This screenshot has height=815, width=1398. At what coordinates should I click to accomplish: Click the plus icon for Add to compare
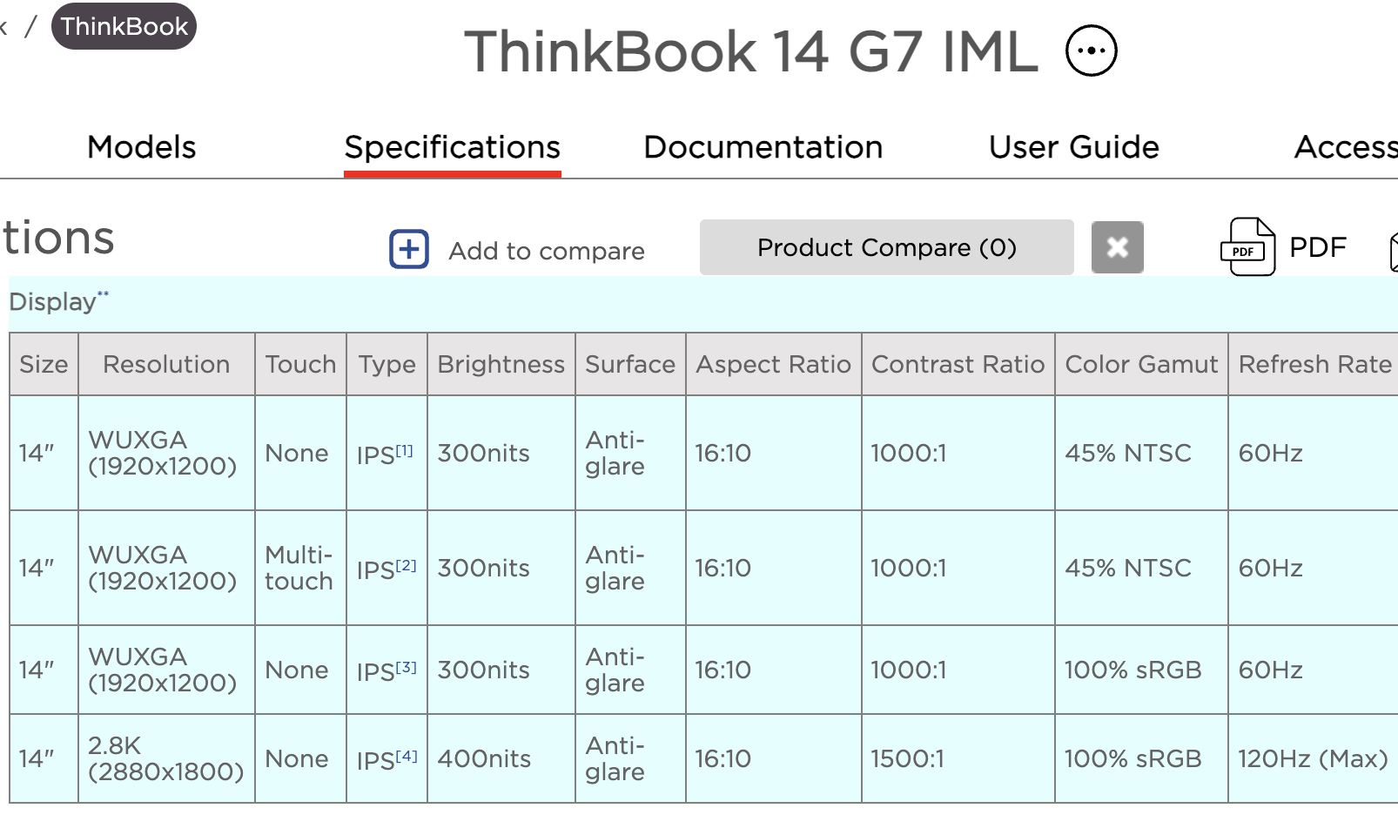[409, 250]
